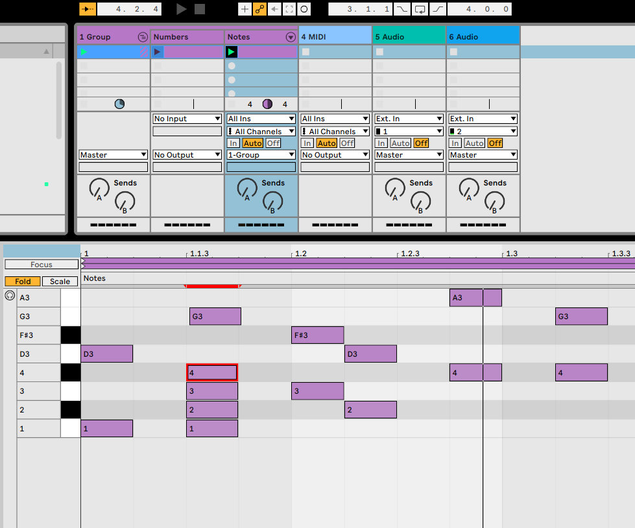Click the Capture MIDI bracket icon

pyautogui.click(x=289, y=9)
